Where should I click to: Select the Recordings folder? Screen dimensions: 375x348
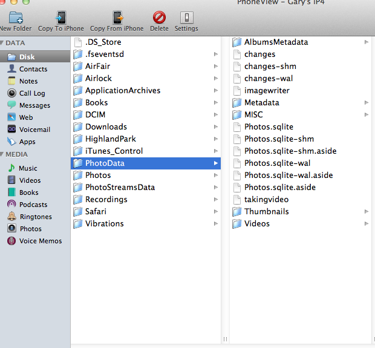pos(146,199)
